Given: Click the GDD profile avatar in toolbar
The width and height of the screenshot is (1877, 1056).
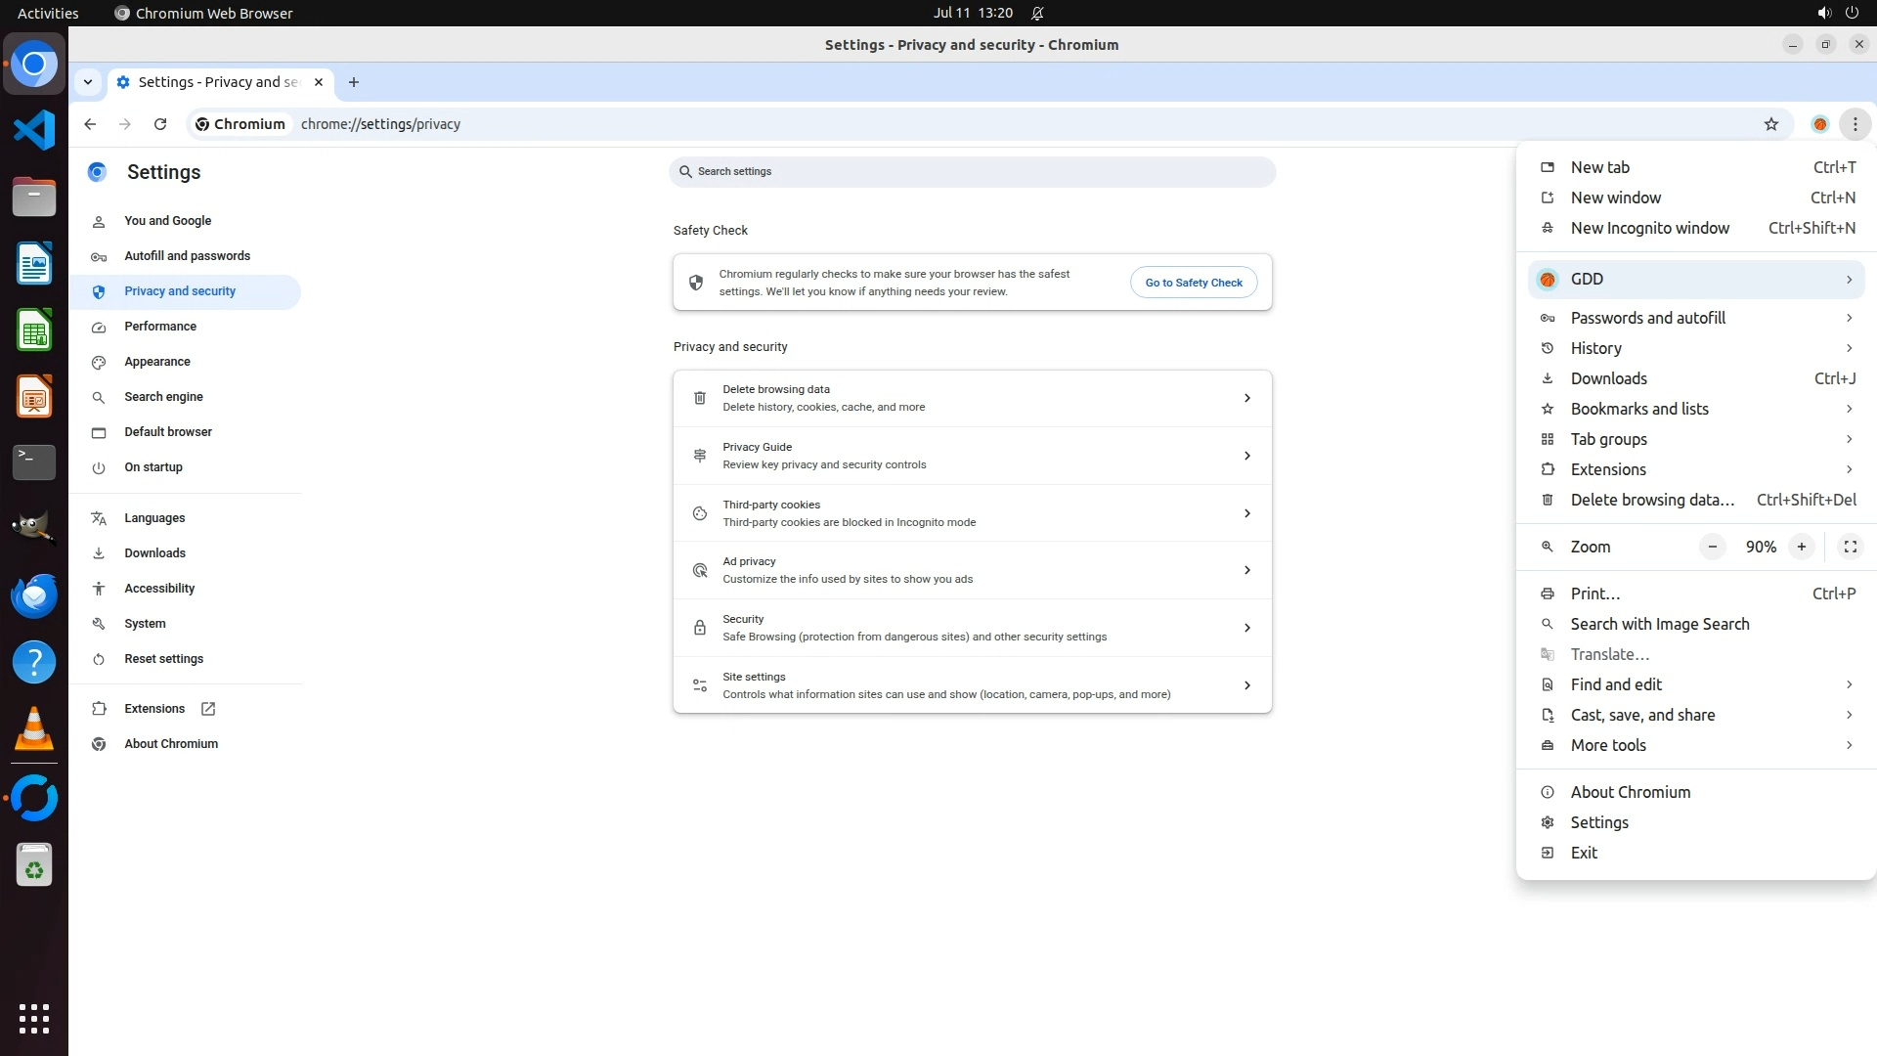Looking at the screenshot, I should tap(1819, 124).
